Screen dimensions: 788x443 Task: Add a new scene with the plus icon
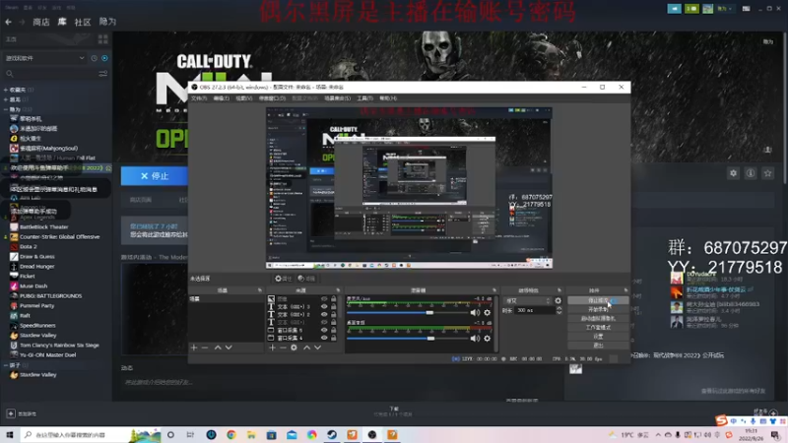(x=194, y=348)
